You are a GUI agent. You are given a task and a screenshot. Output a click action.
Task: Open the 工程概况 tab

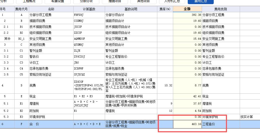[29, 2]
